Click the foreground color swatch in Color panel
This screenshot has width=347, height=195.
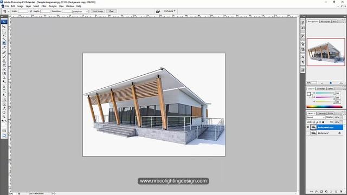309,94
